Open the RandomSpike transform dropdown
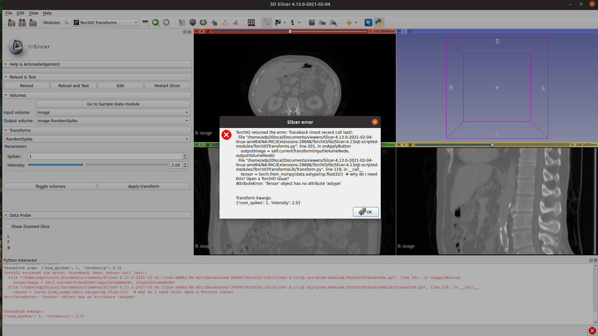This screenshot has width=598, height=336. 97,139
